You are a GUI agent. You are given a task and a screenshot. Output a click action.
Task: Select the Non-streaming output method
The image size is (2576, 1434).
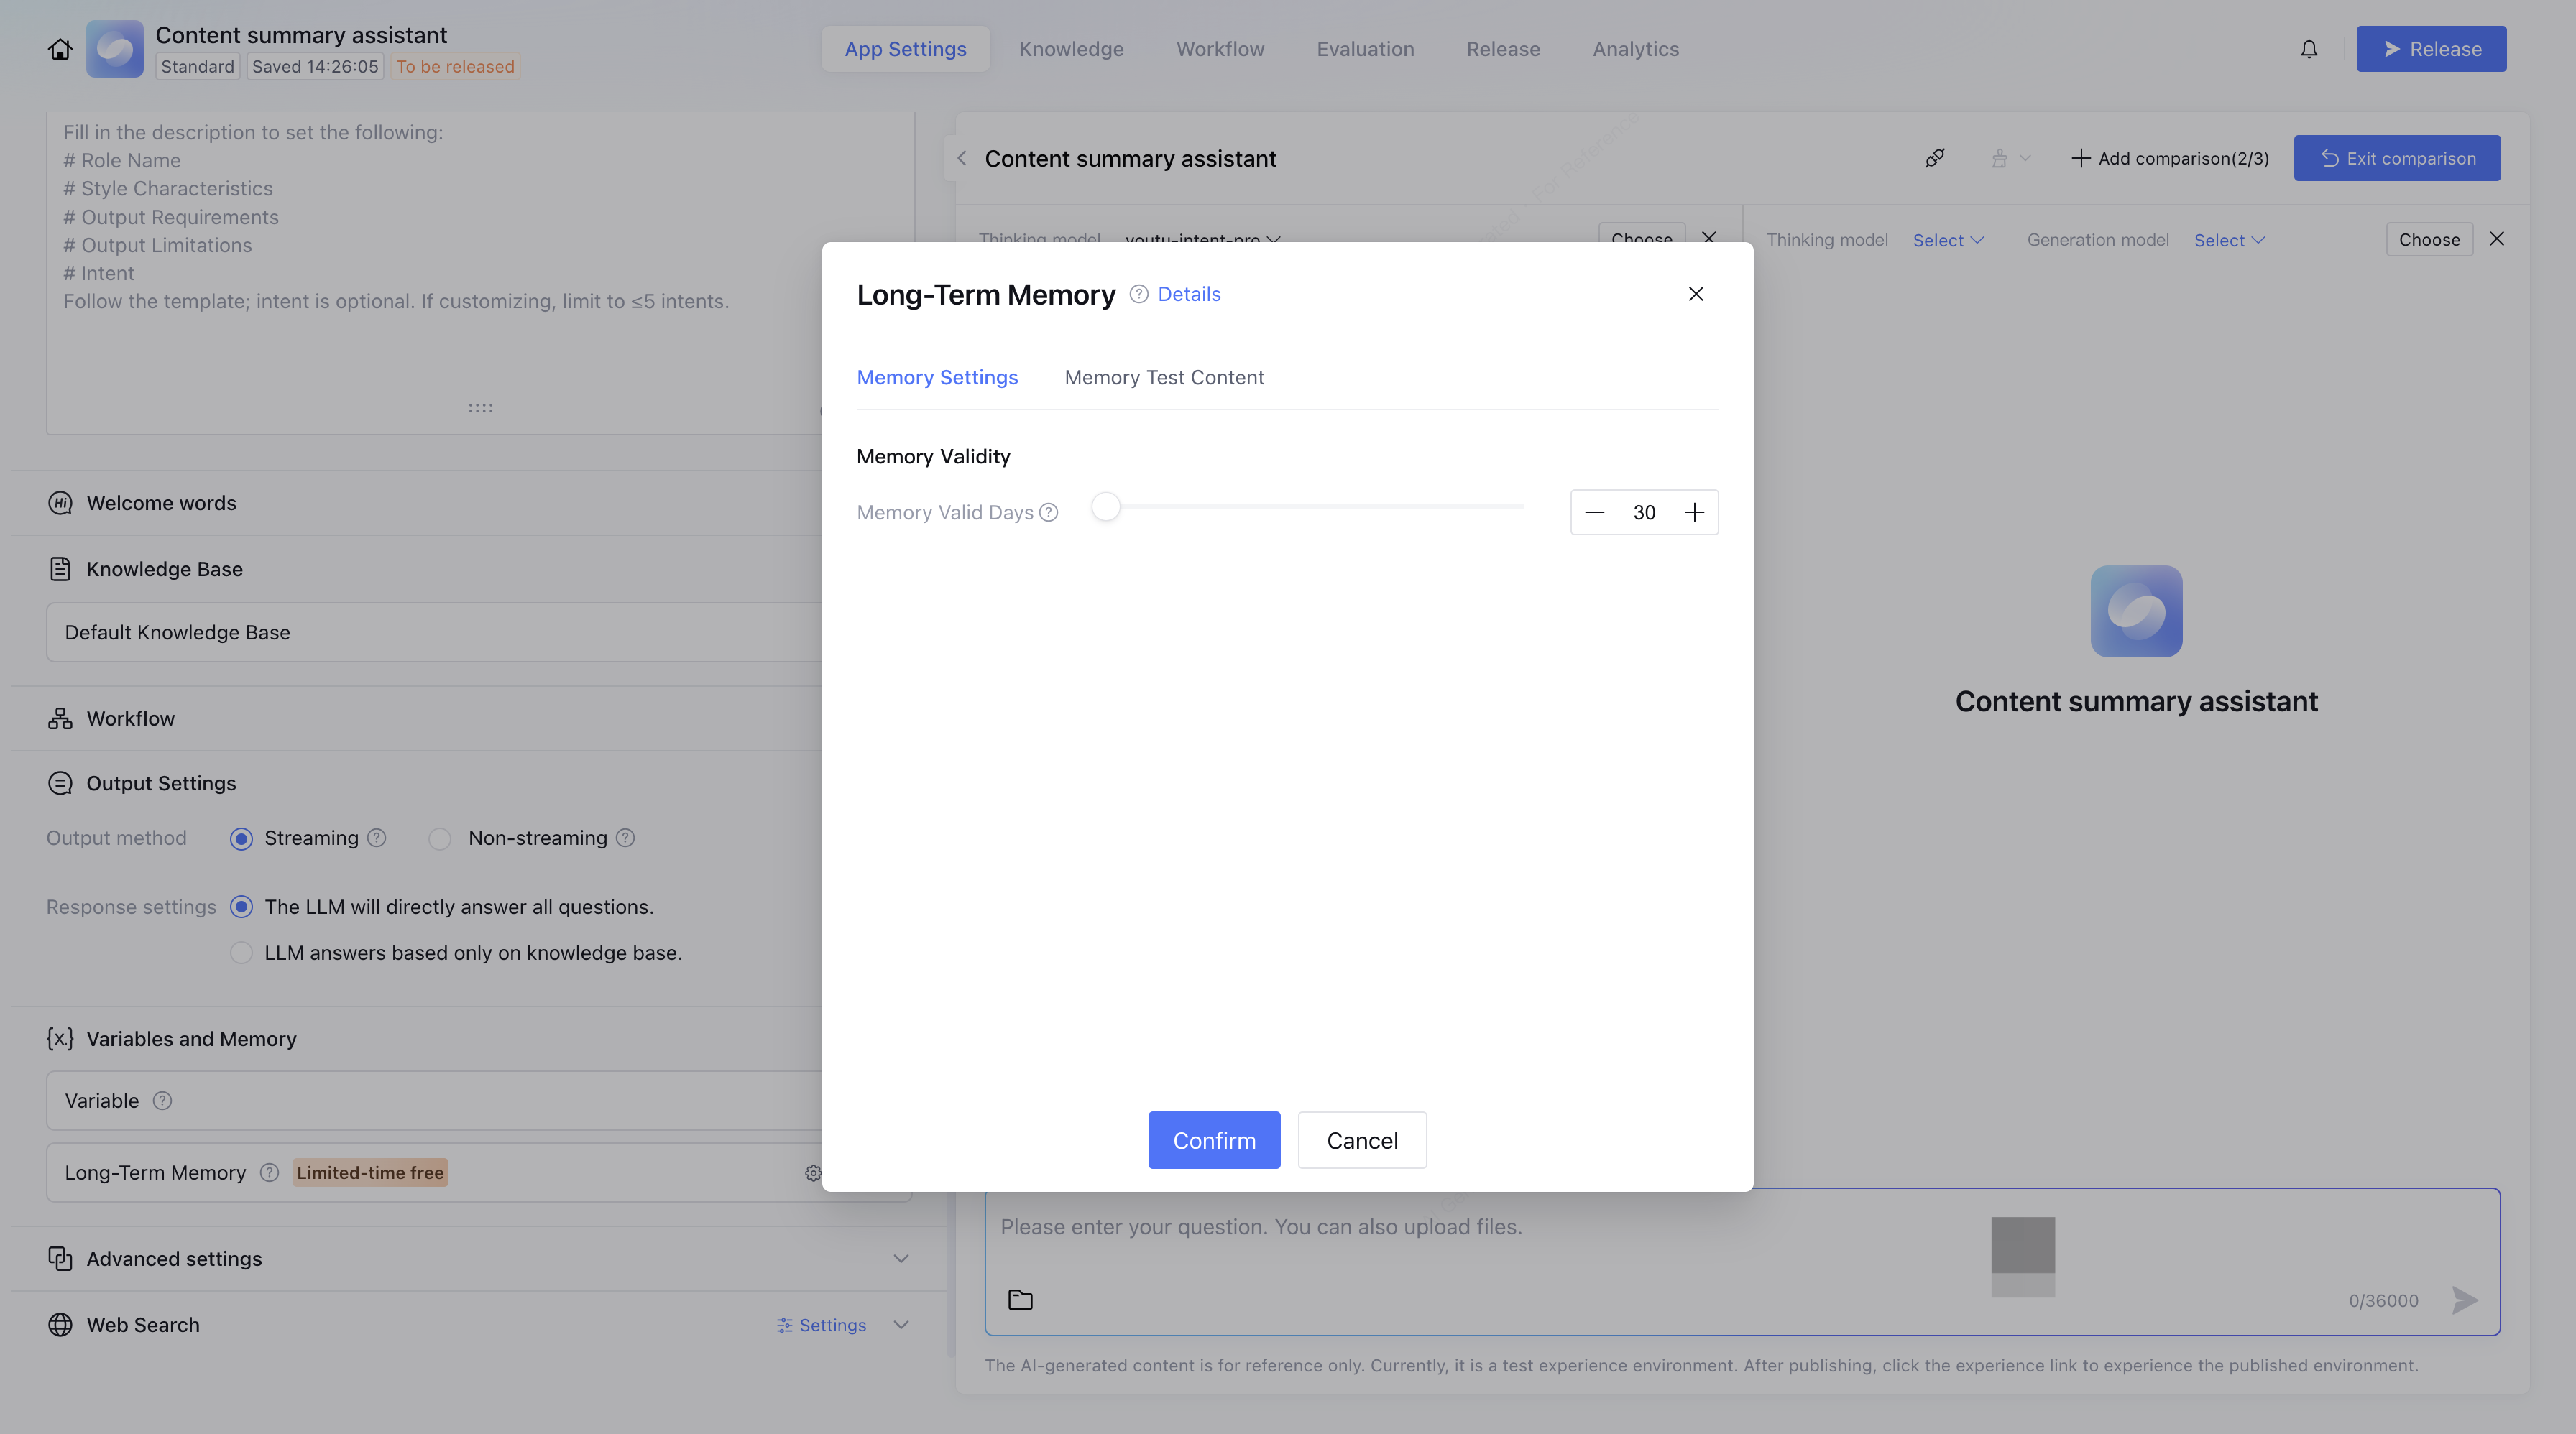440,838
